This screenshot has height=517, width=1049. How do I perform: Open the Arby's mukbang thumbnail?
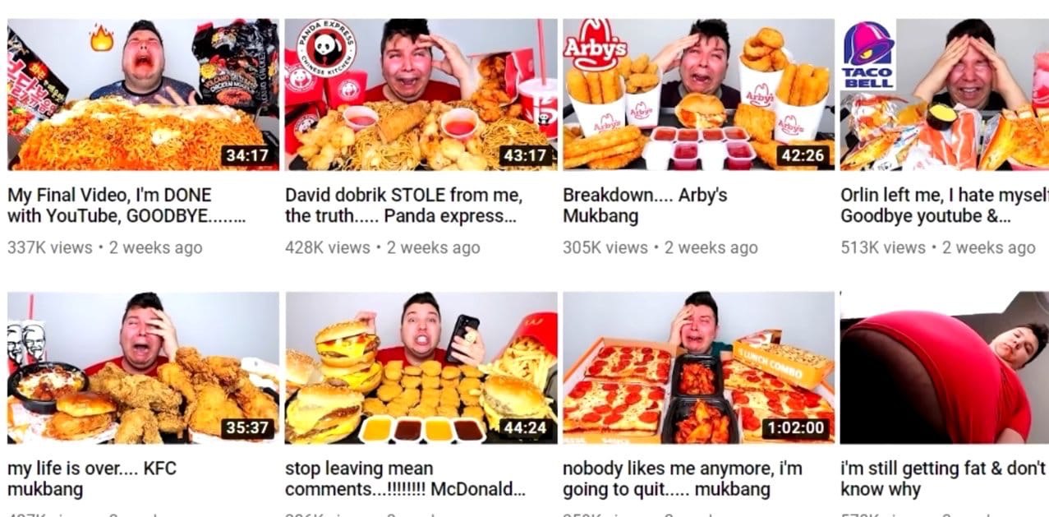click(x=698, y=94)
